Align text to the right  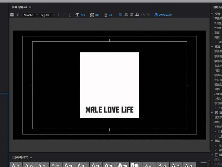pos(132,15)
